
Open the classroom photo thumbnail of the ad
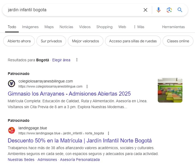coord(170,90)
